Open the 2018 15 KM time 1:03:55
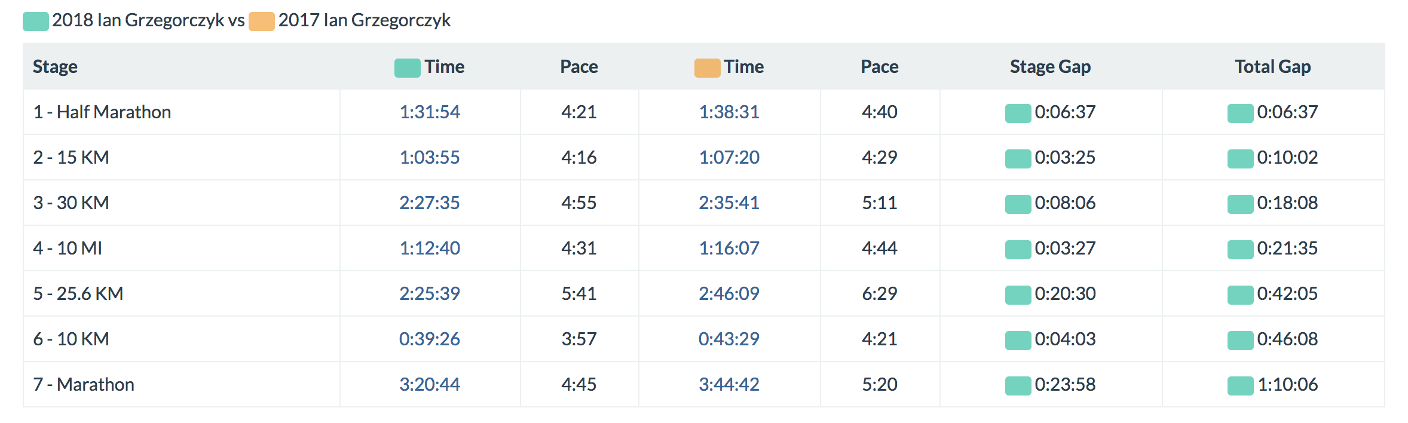Image resolution: width=1408 pixels, height=423 pixels. click(430, 158)
